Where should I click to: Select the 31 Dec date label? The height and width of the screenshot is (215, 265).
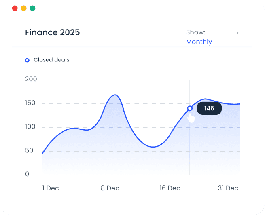tap(228, 188)
